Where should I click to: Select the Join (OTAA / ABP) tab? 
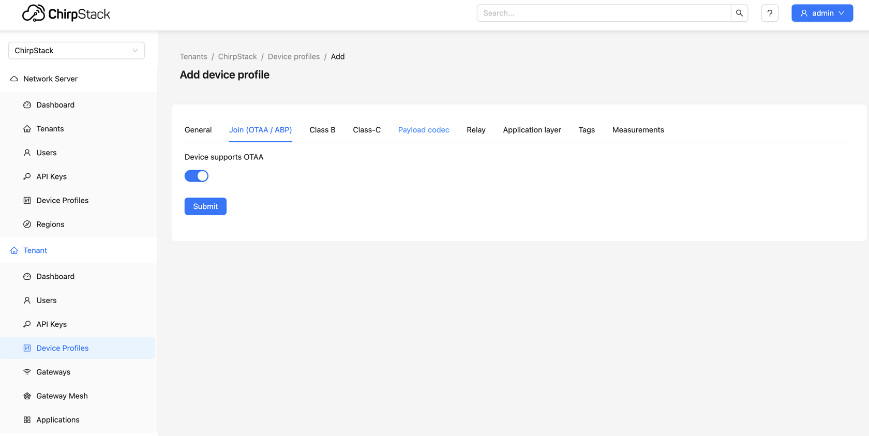point(261,130)
